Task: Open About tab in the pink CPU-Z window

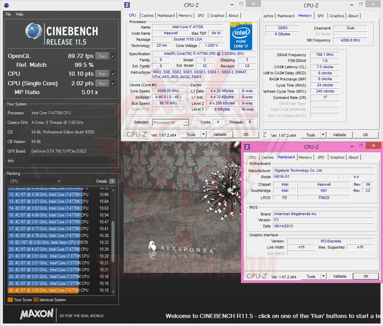Action: pos(353,157)
